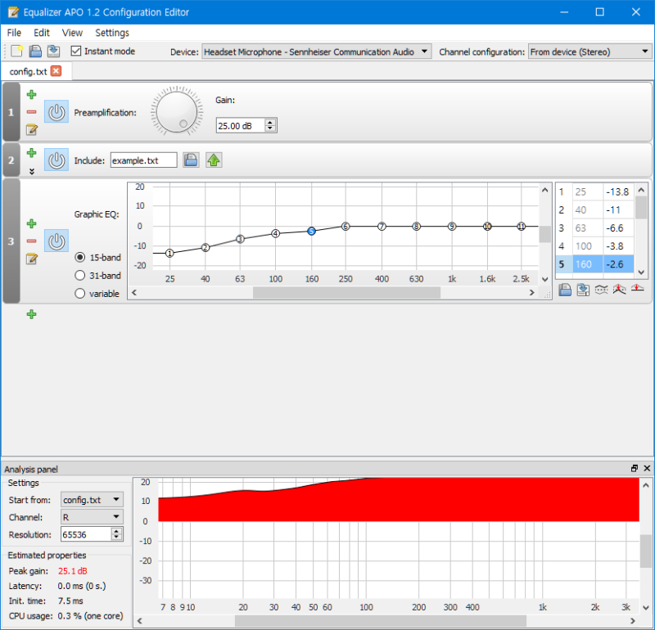Click the New file icon in the toolbar
Viewport: 655px width, 630px height.
click(x=15, y=52)
